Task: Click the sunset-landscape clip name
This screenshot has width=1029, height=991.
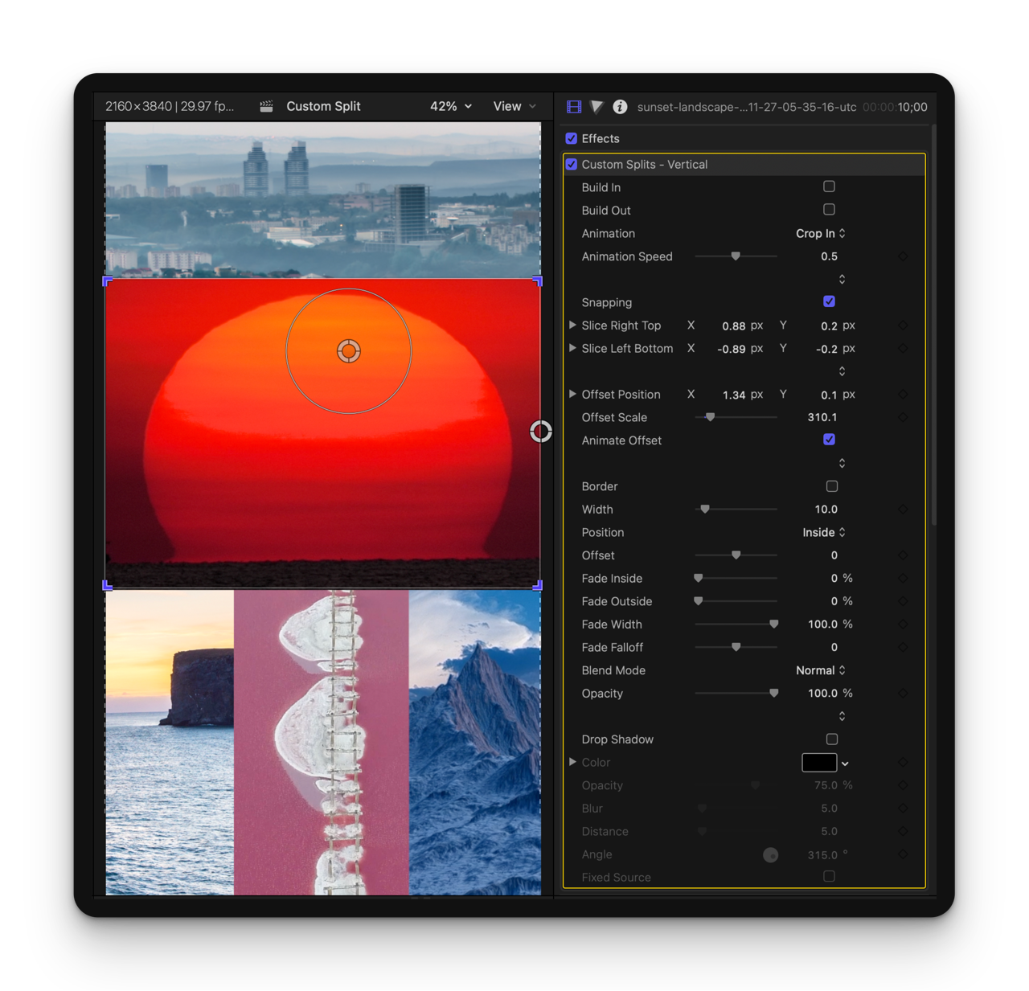Action: (x=747, y=107)
